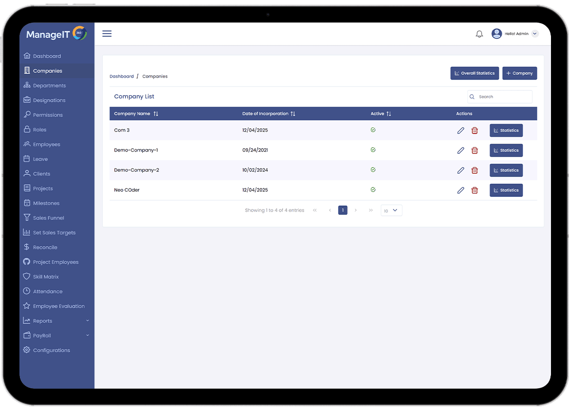Open the notifications bell
This screenshot has width=569, height=410.
[x=479, y=34]
